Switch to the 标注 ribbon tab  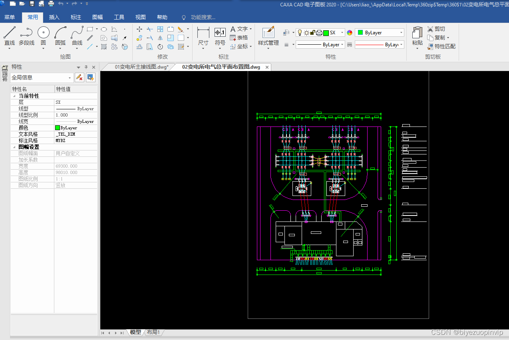(x=76, y=17)
